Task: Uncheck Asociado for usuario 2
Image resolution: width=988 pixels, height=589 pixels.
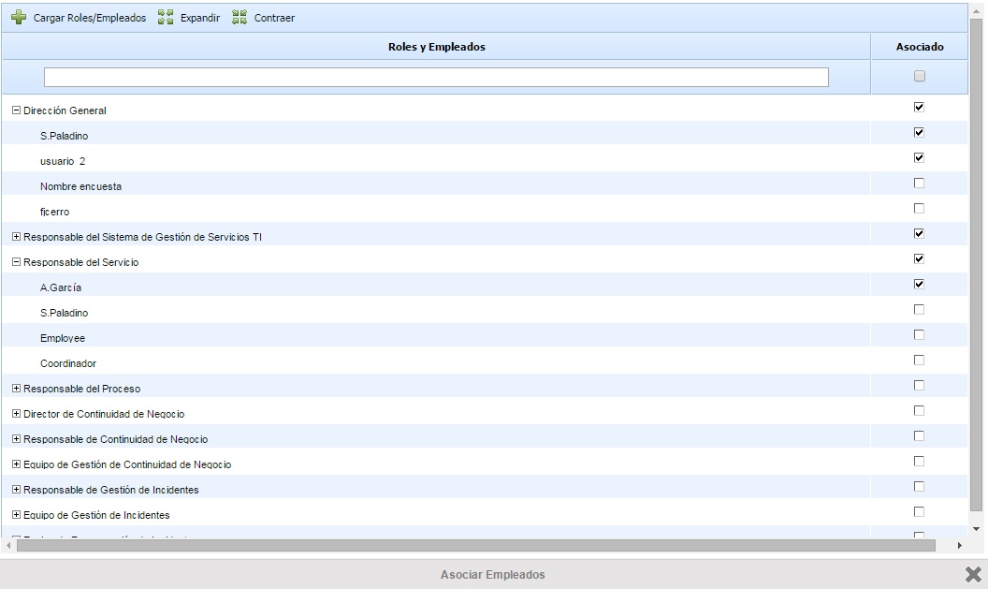Action: point(919,157)
